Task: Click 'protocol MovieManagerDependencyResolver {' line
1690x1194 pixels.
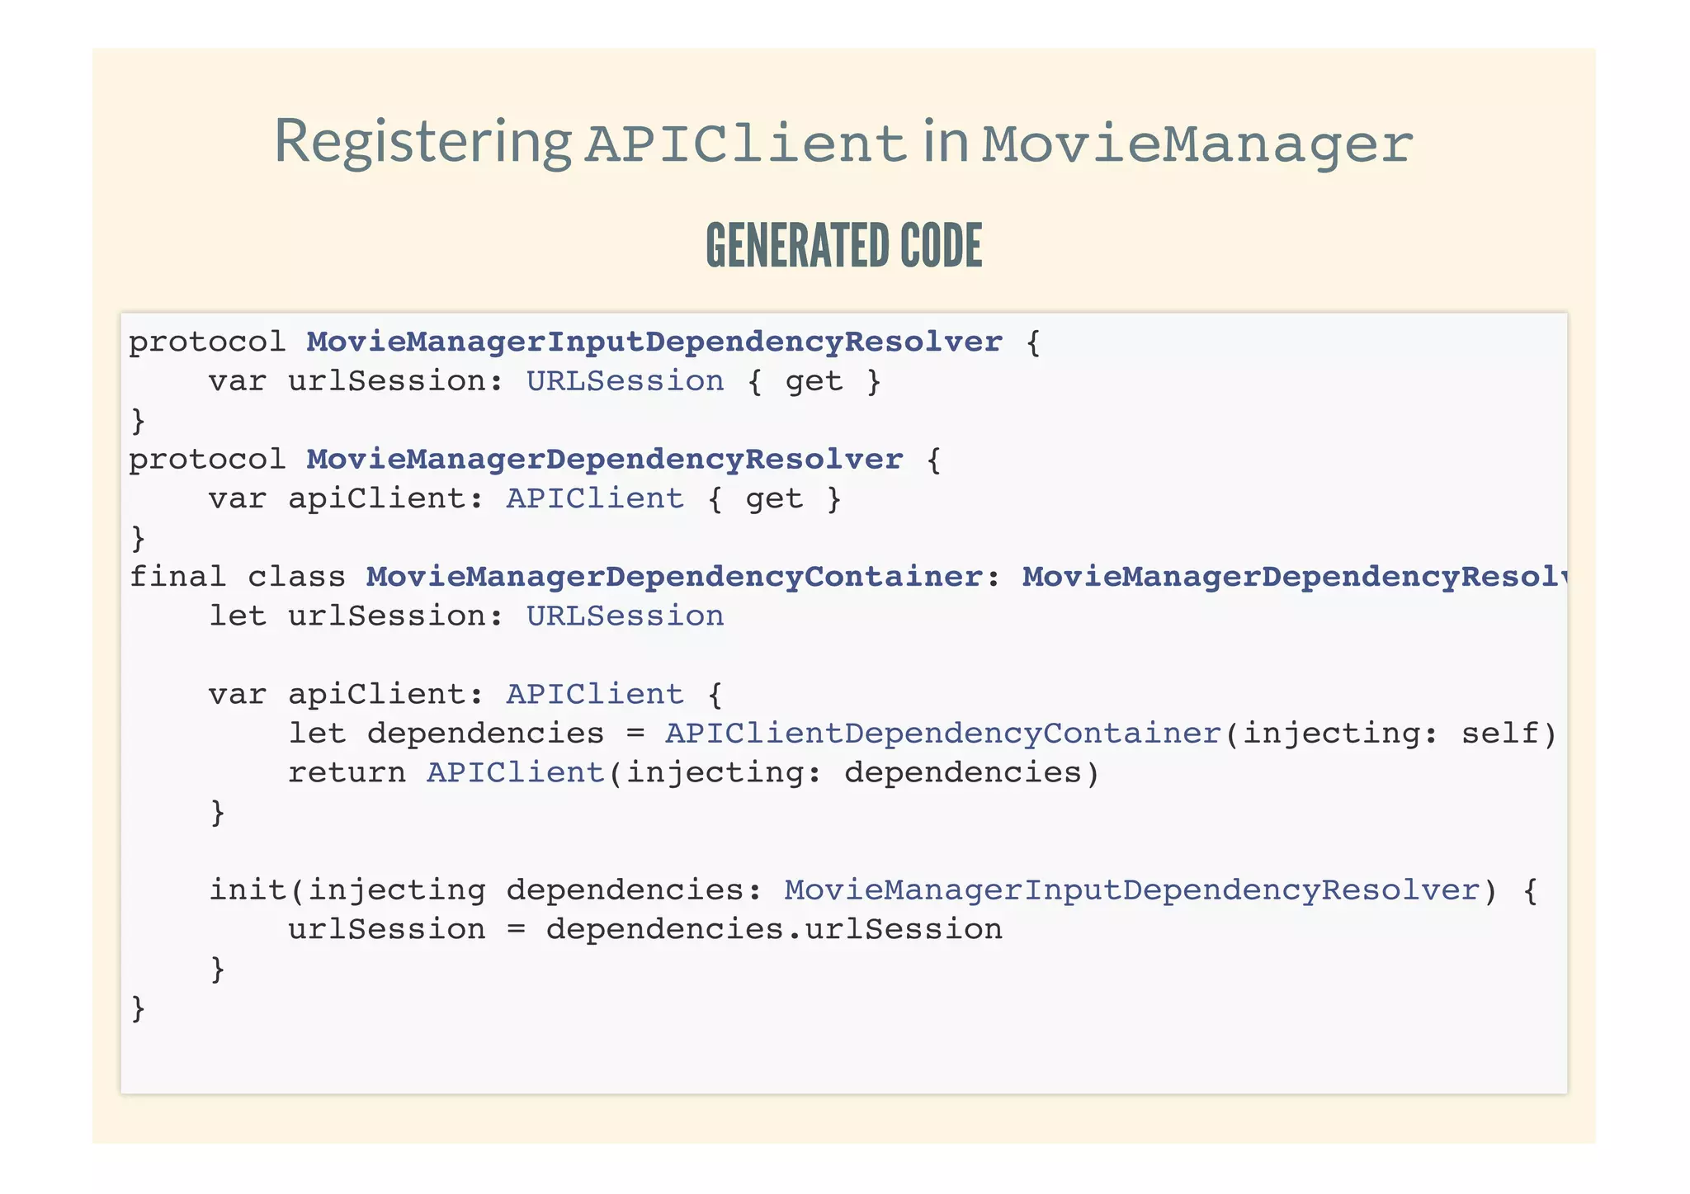Action: pos(535,460)
